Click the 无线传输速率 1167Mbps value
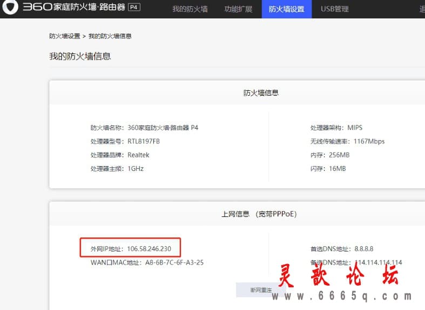 (x=369, y=141)
